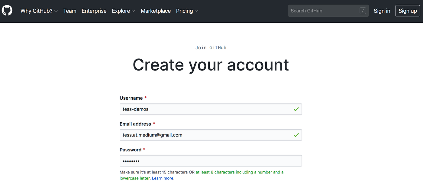Click the GitHub Octocat logo
Image resolution: width=423 pixels, height=188 pixels.
coord(7,11)
